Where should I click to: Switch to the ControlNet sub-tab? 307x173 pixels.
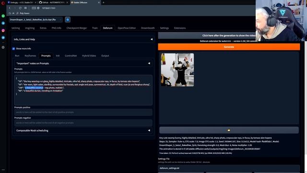pyautogui.click(x=71, y=56)
